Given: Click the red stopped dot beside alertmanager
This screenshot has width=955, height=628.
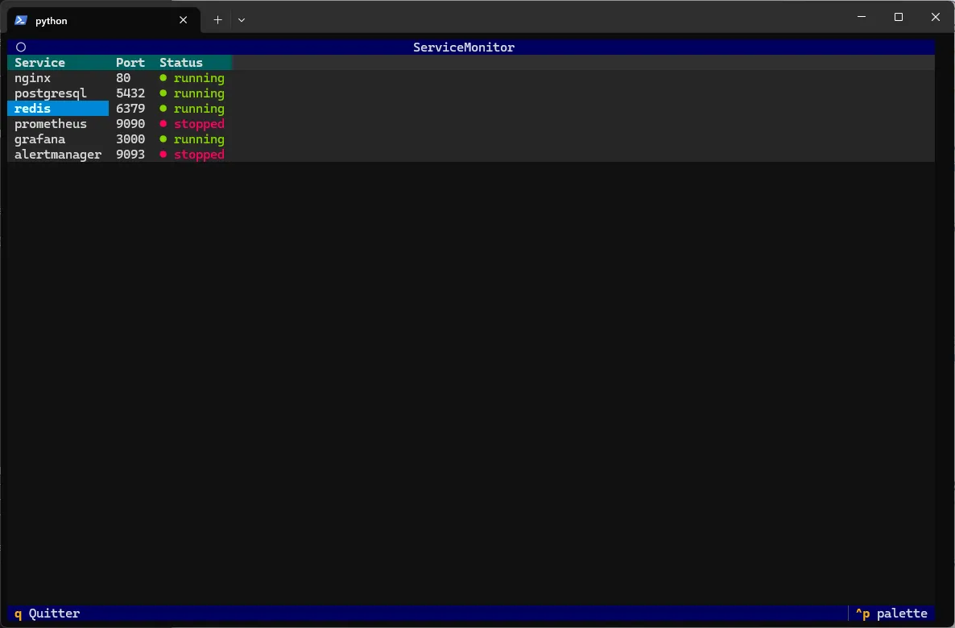Looking at the screenshot, I should point(164,154).
